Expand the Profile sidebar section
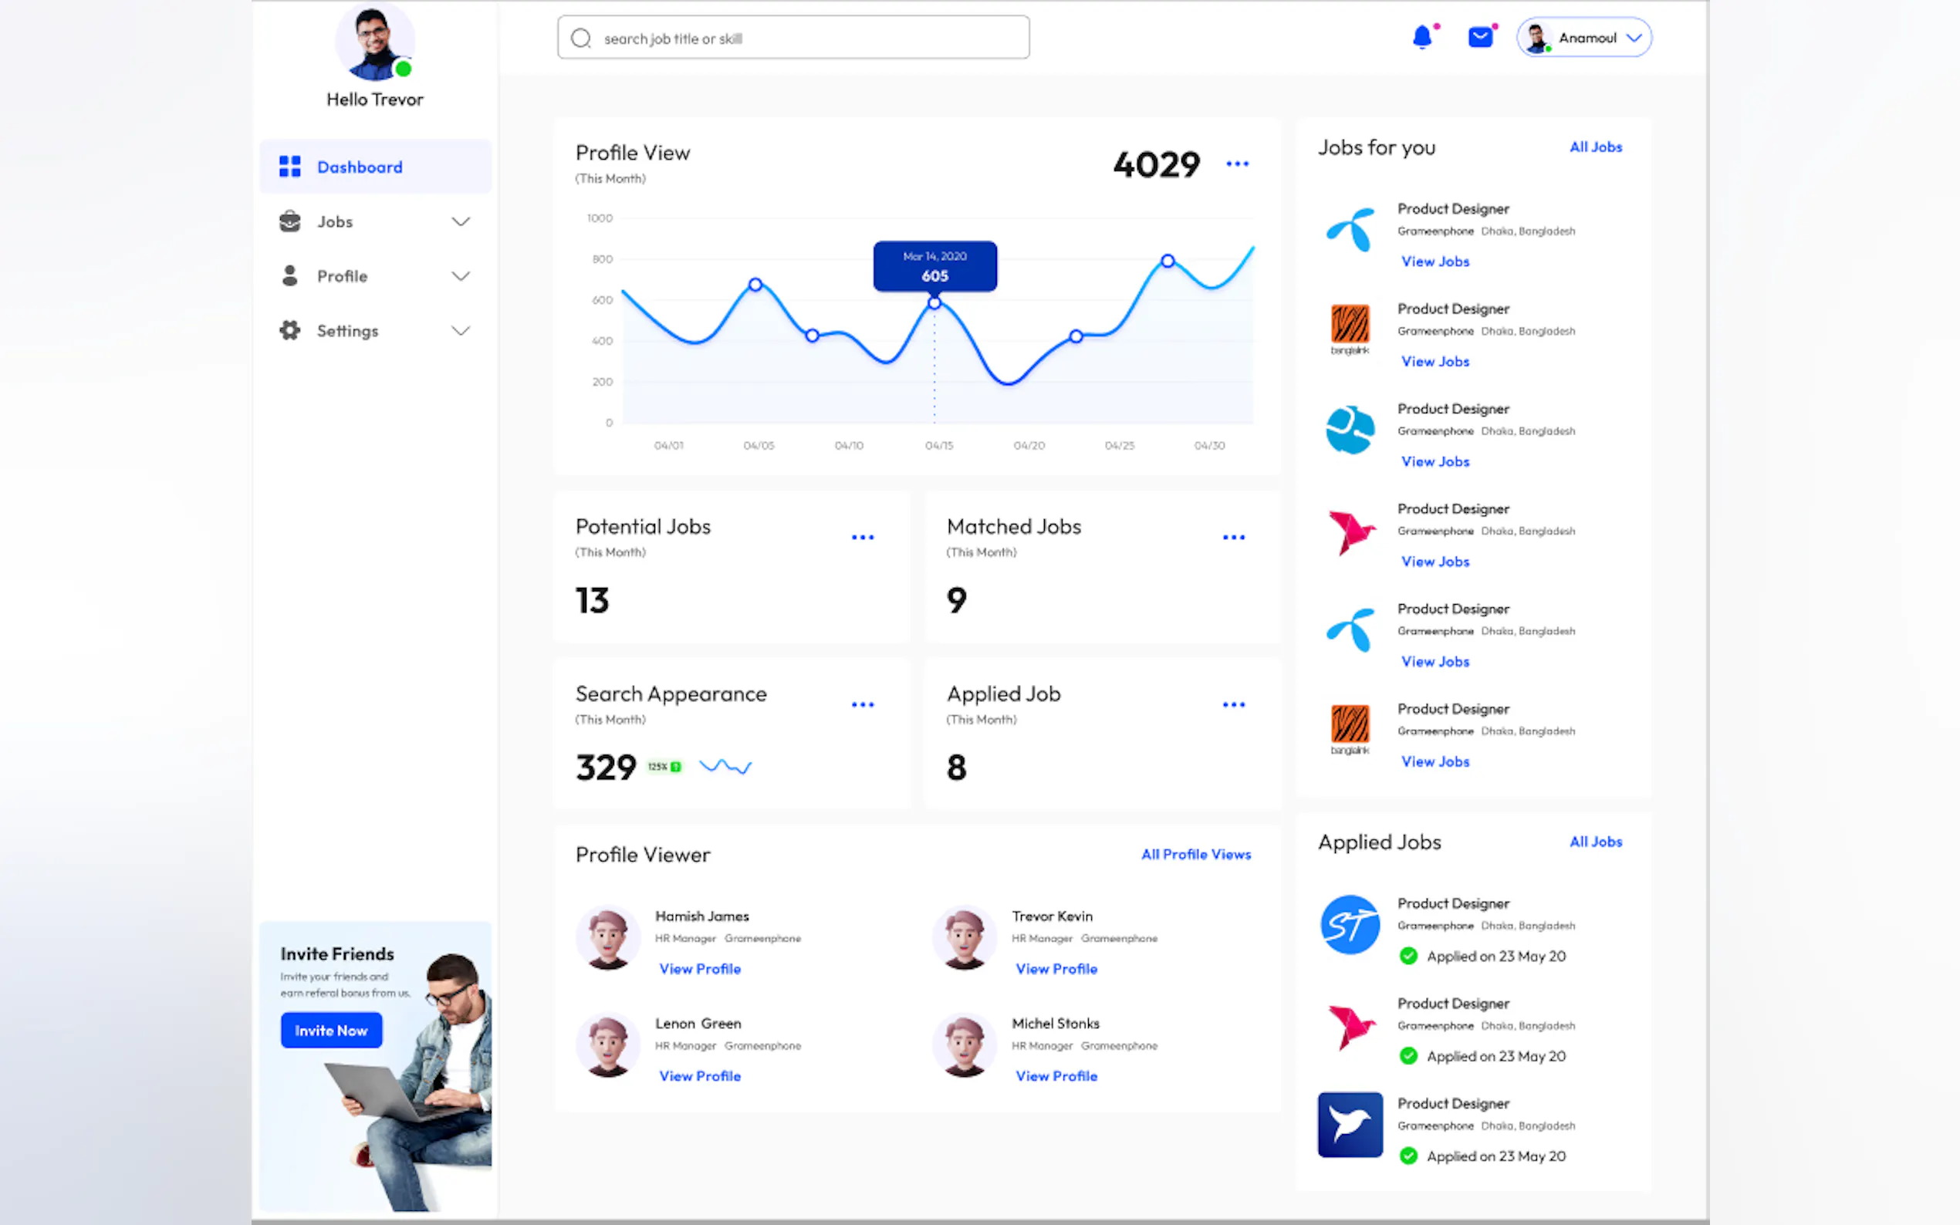1960x1225 pixels. [x=460, y=276]
